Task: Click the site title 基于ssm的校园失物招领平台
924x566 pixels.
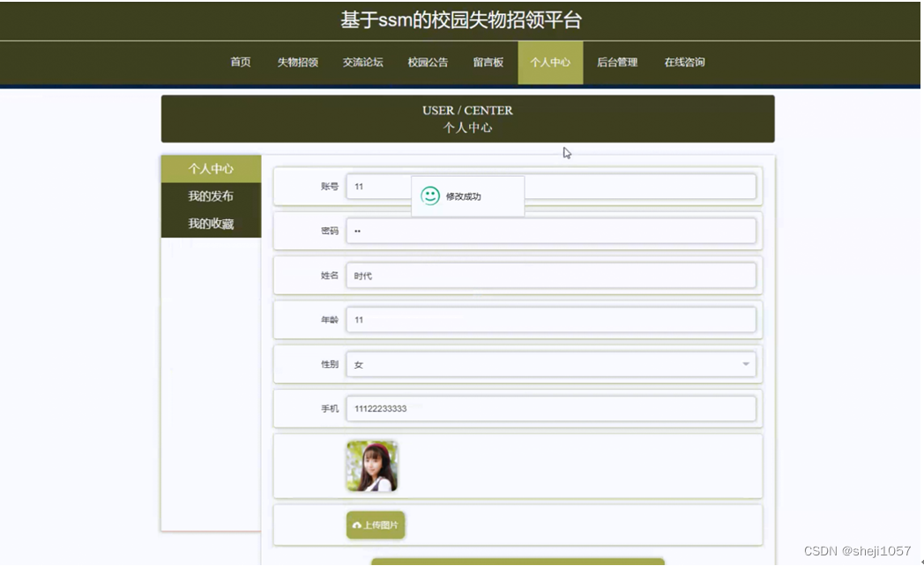Action: (461, 20)
